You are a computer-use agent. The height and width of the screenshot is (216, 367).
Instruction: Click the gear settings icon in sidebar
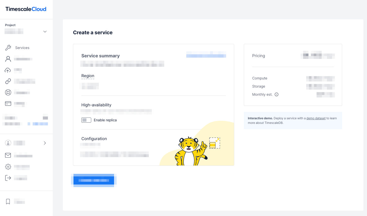[x=8, y=167]
